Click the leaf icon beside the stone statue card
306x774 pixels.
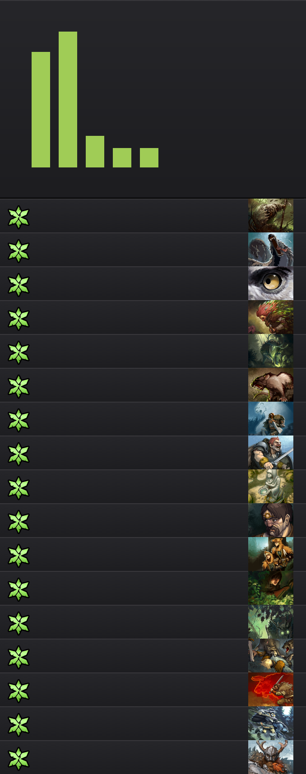pyautogui.click(x=19, y=488)
